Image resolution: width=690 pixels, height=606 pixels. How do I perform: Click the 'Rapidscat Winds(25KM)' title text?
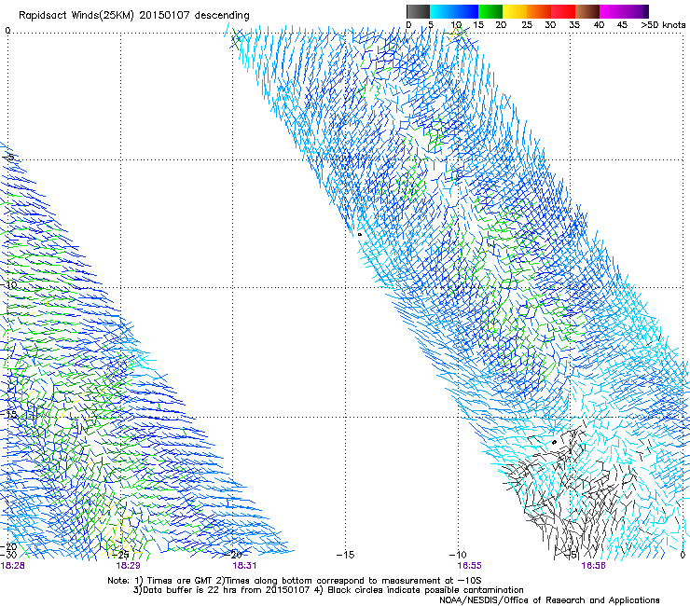(x=76, y=16)
